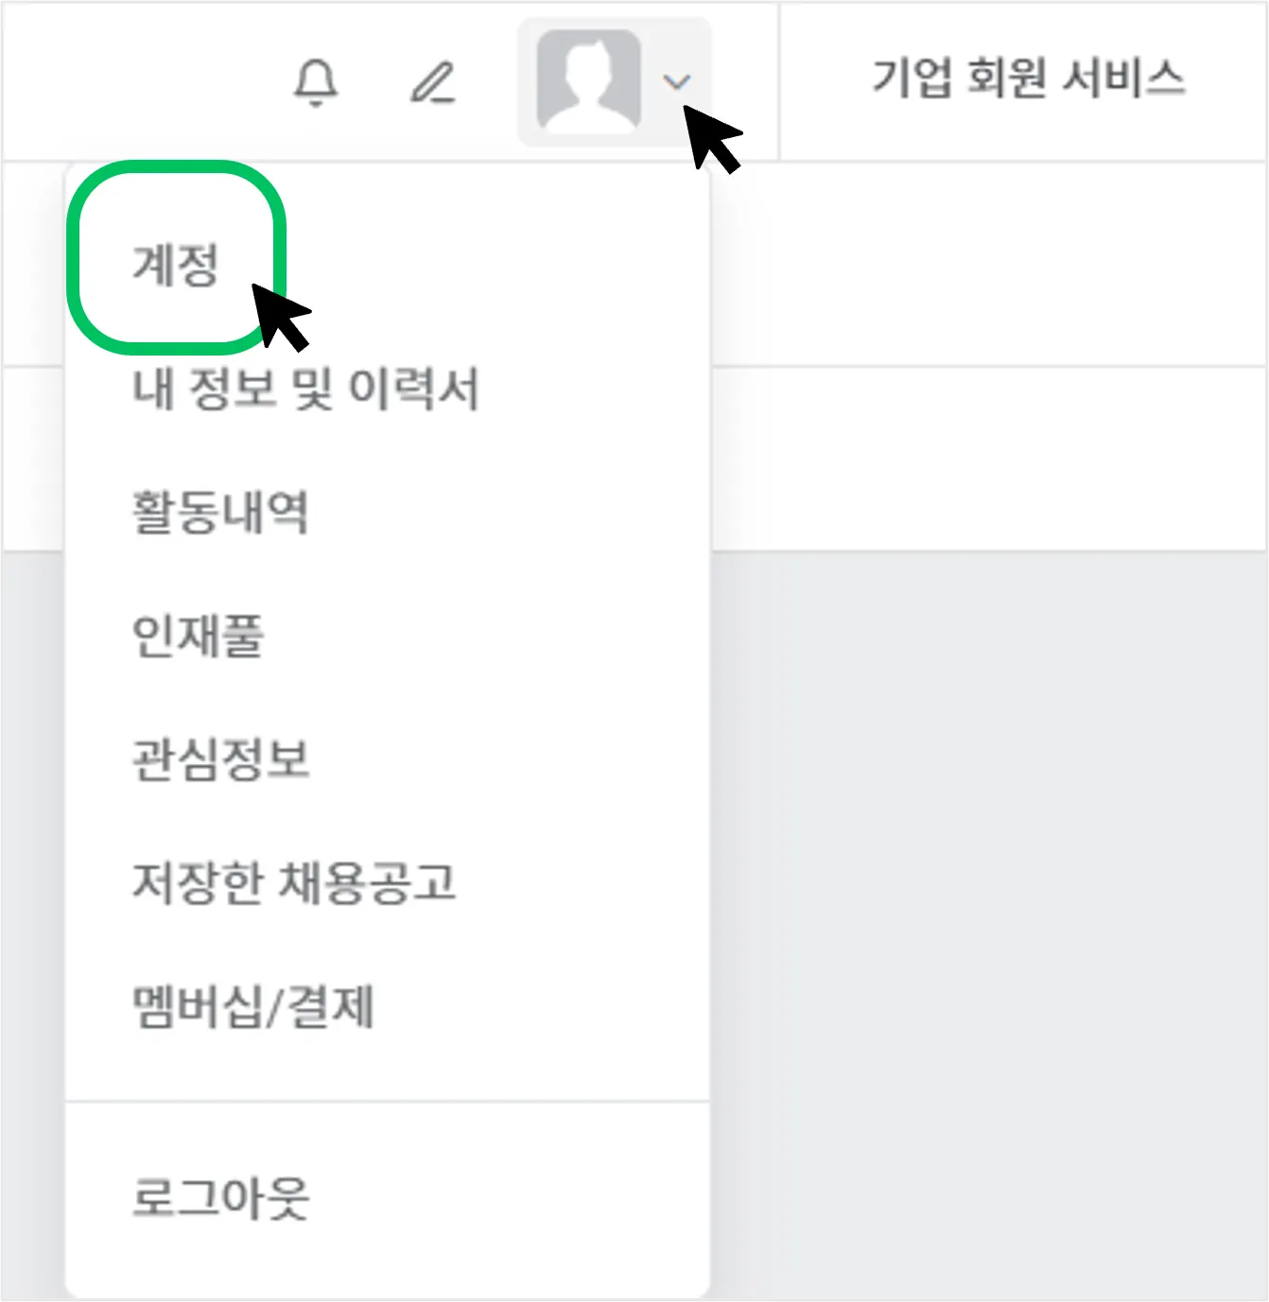Screen dimensions: 1269x1302
Task: Select 계정 in the dropdown menu
Action: (176, 264)
